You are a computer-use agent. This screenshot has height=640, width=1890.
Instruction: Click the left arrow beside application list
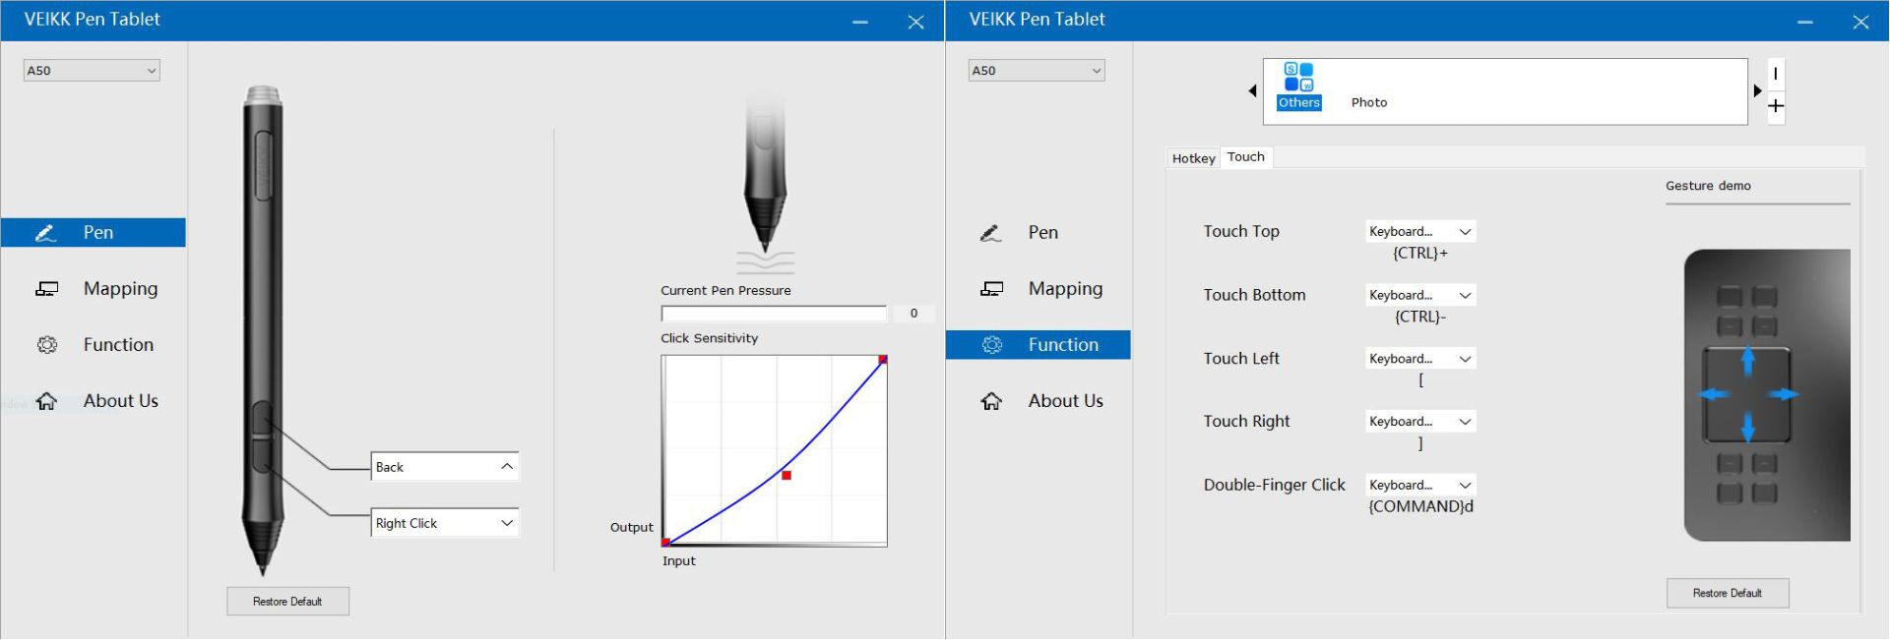1252,91
